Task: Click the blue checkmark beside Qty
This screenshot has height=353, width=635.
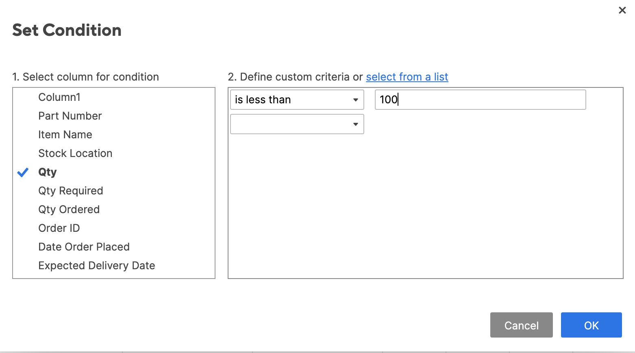Action: 23,172
